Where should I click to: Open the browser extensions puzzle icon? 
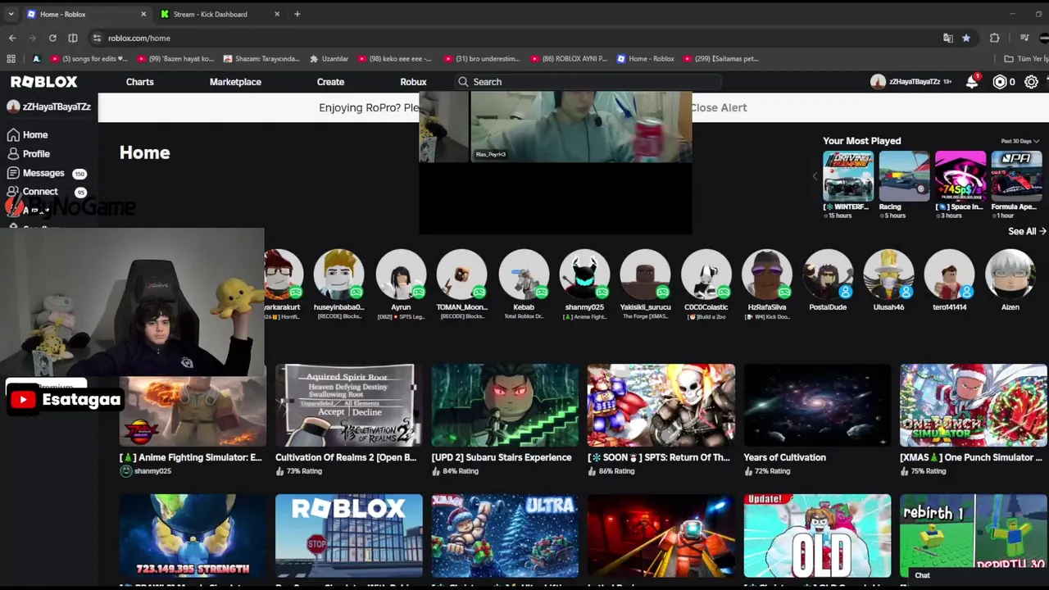(x=994, y=38)
